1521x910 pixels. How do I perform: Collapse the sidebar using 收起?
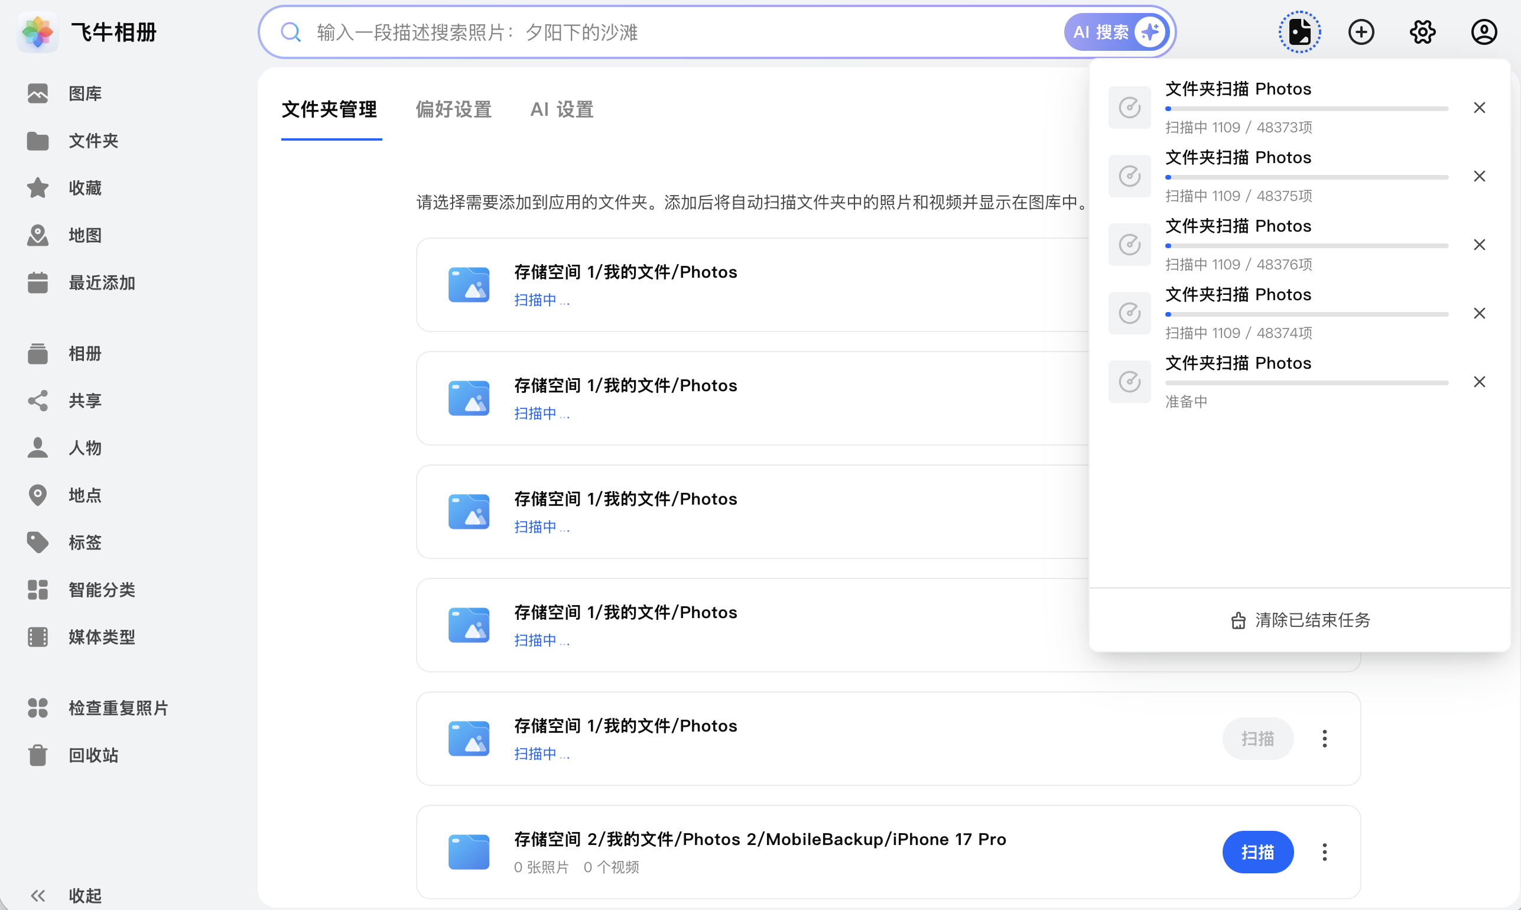[84, 895]
